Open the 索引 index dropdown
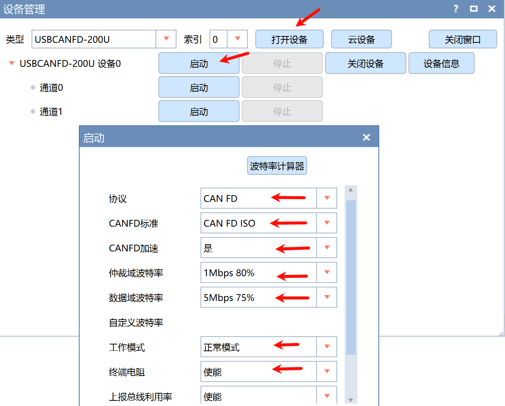The width and height of the screenshot is (505, 406). pos(237,39)
